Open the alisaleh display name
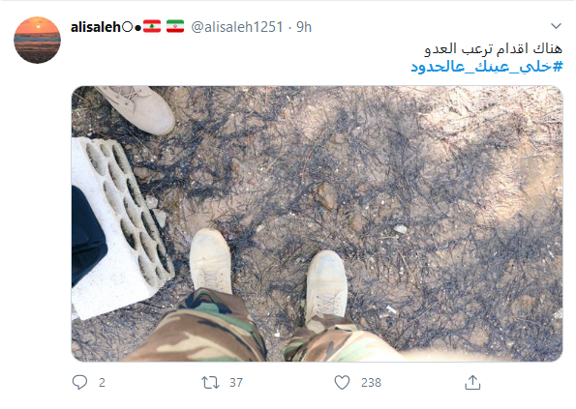This screenshot has width=576, height=409. 96,27
